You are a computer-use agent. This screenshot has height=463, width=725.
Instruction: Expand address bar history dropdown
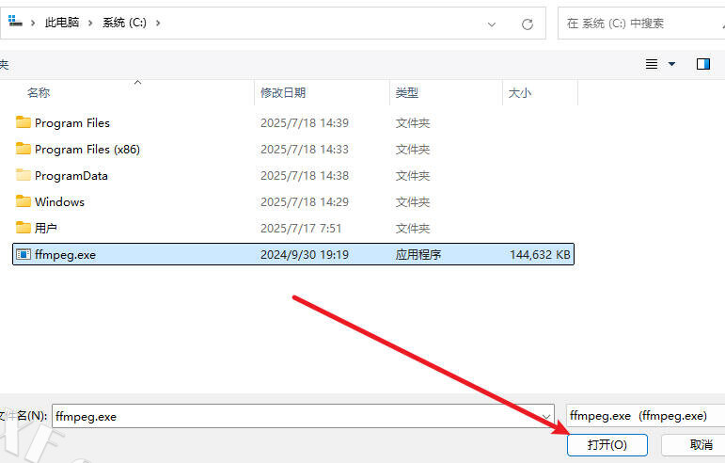[492, 24]
